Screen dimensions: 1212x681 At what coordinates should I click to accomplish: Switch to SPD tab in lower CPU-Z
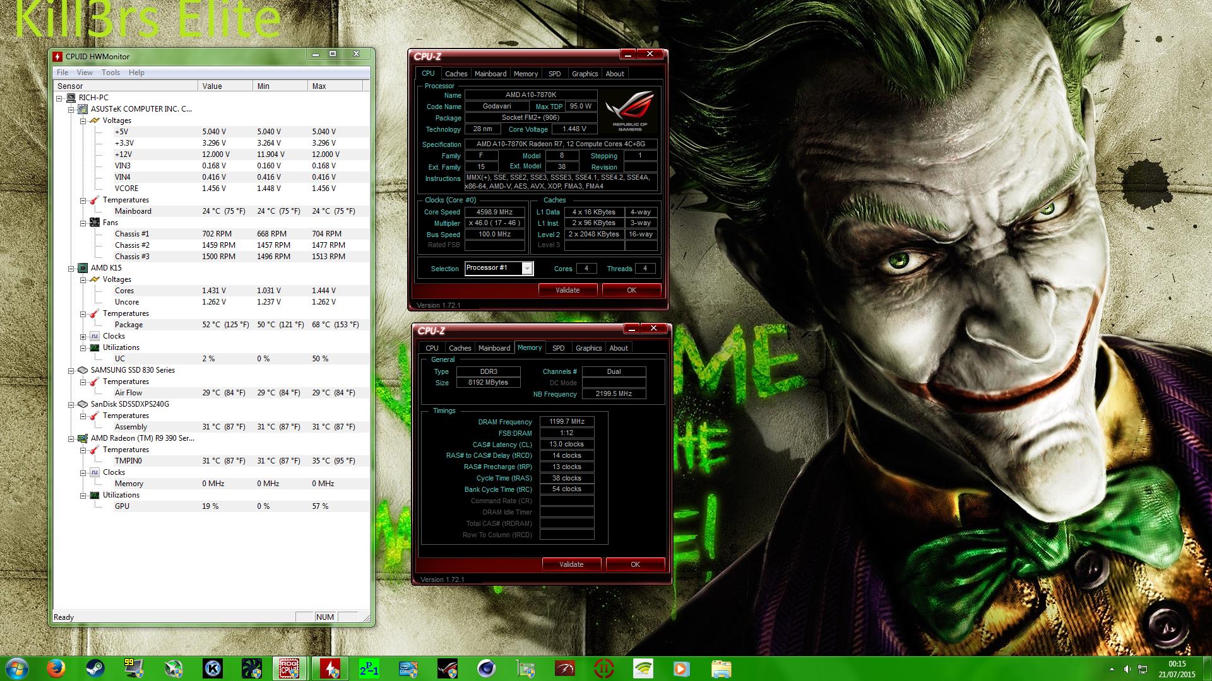tap(558, 348)
